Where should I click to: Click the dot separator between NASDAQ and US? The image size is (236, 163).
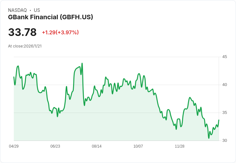point(30,10)
